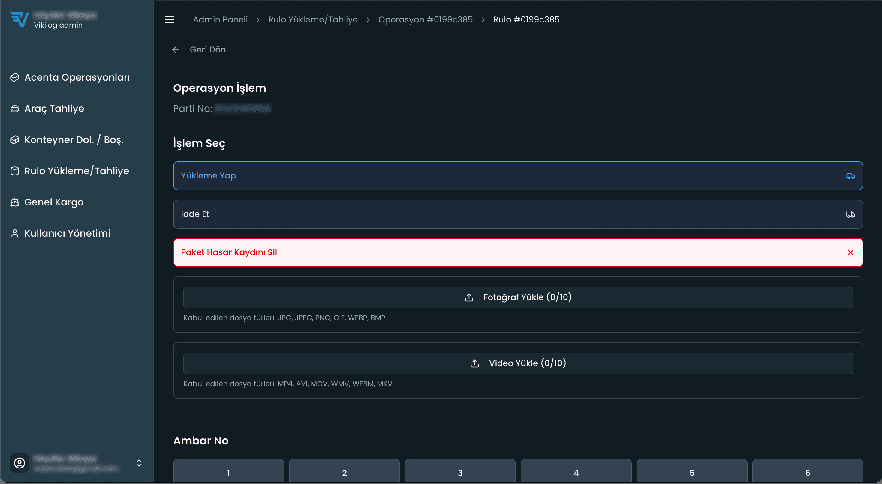Open Konteyner Dol. / Boş. menu
Image resolution: width=882 pixels, height=484 pixels.
coord(74,140)
